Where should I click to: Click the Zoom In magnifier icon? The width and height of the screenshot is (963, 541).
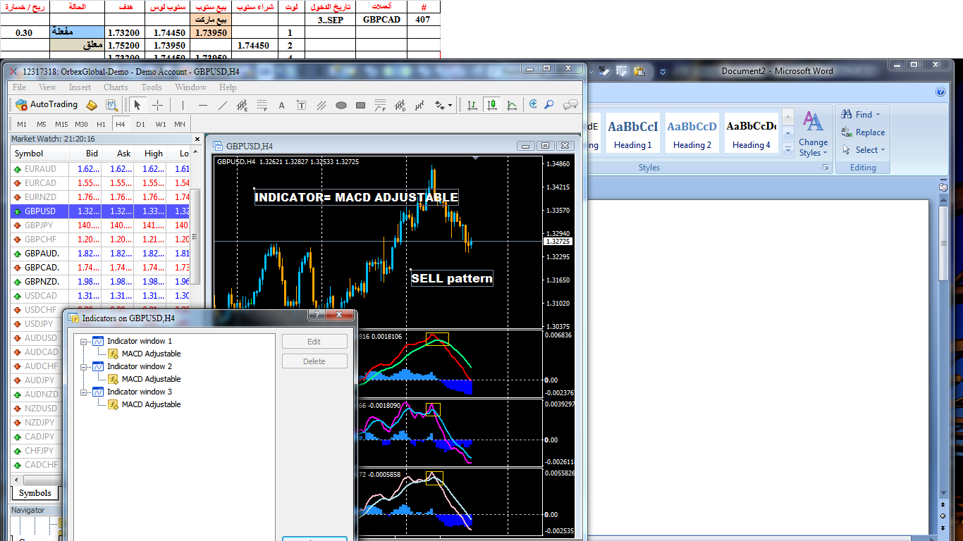click(x=534, y=104)
